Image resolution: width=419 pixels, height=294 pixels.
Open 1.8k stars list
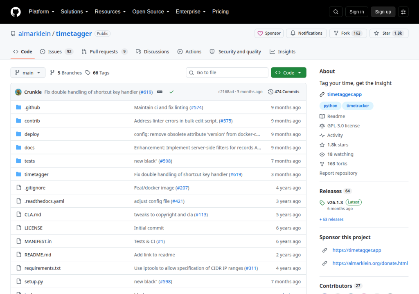[x=334, y=145]
